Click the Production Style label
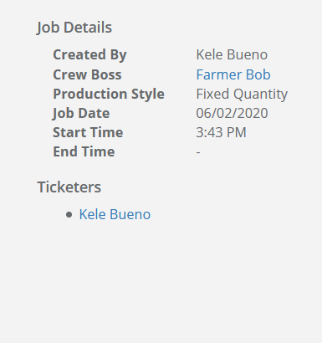This screenshot has width=322, height=343. click(x=109, y=94)
